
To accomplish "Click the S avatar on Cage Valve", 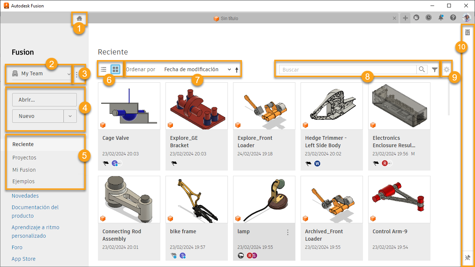I will [x=115, y=163].
